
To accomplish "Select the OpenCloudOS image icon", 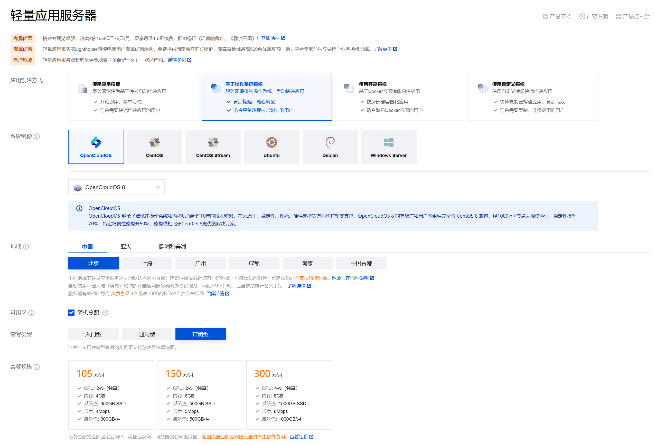I will (96, 143).
